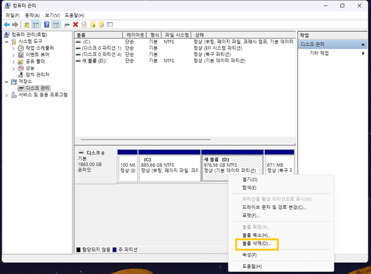Viewport: 371px width, 274px height.
Task: Click the 저장소 storage icon
Action: pyautogui.click(x=14, y=82)
